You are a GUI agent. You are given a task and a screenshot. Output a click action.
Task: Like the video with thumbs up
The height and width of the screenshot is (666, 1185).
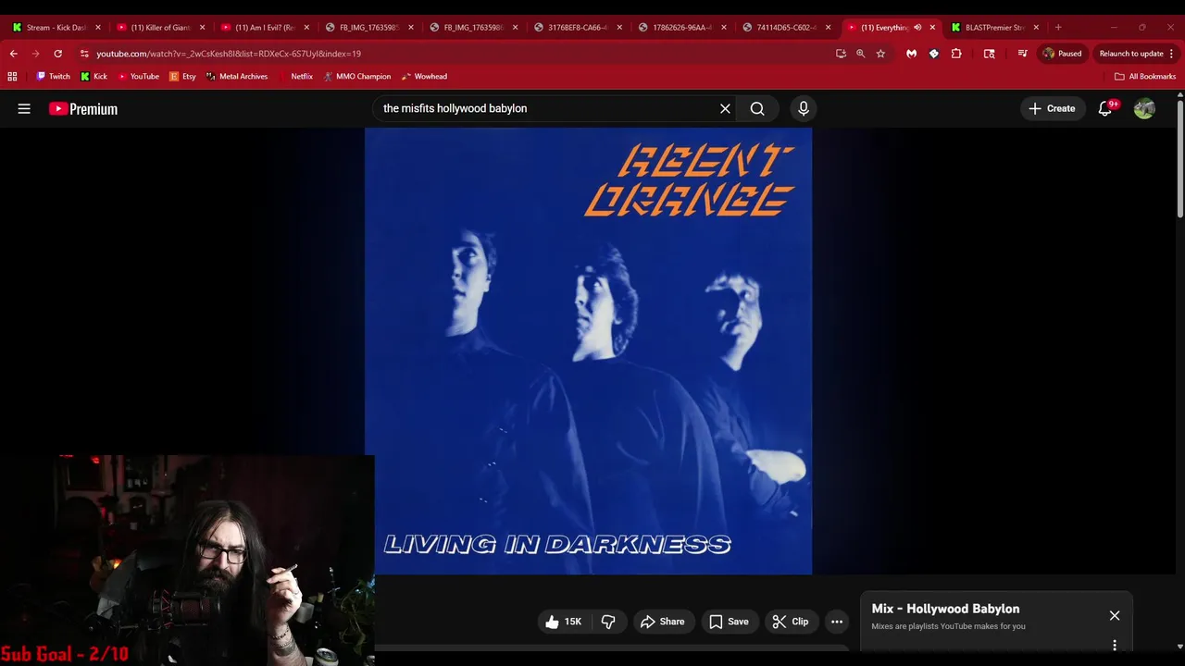[563, 622]
